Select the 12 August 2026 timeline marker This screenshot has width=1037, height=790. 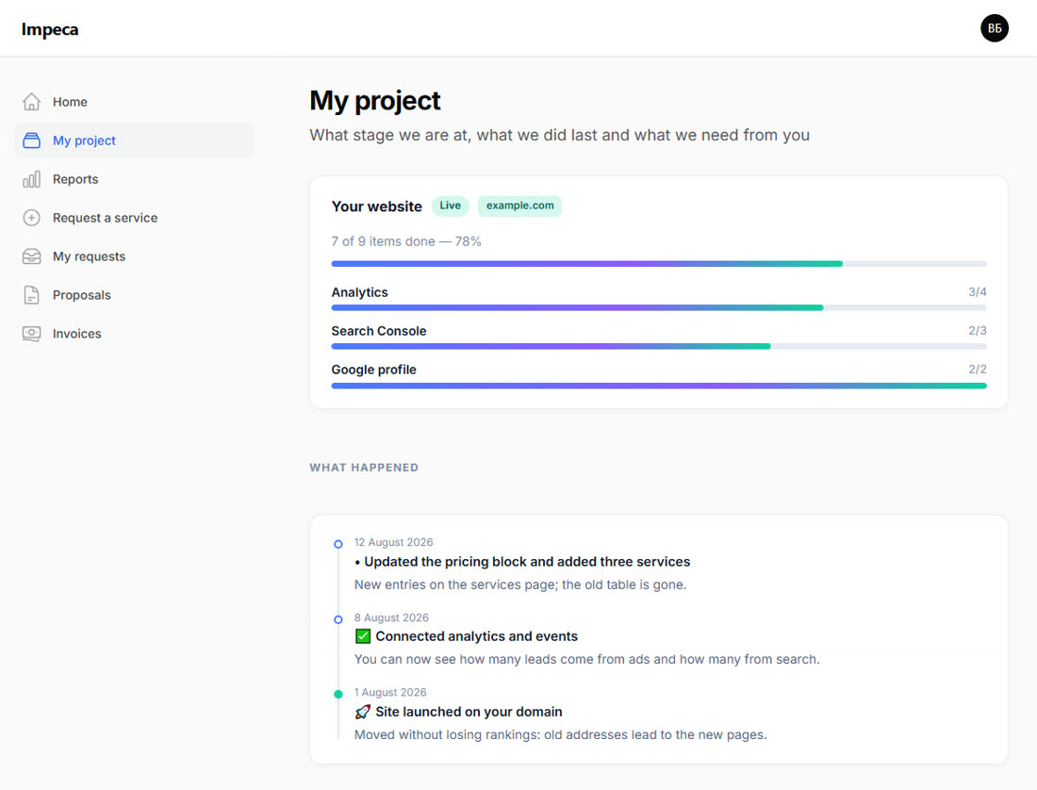coord(337,544)
